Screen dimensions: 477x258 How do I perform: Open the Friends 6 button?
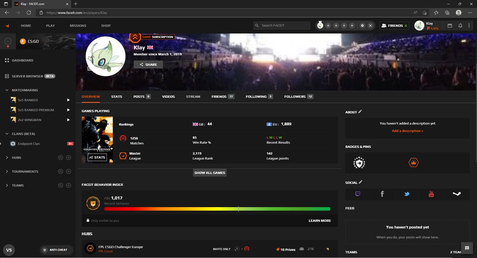[x=394, y=25]
